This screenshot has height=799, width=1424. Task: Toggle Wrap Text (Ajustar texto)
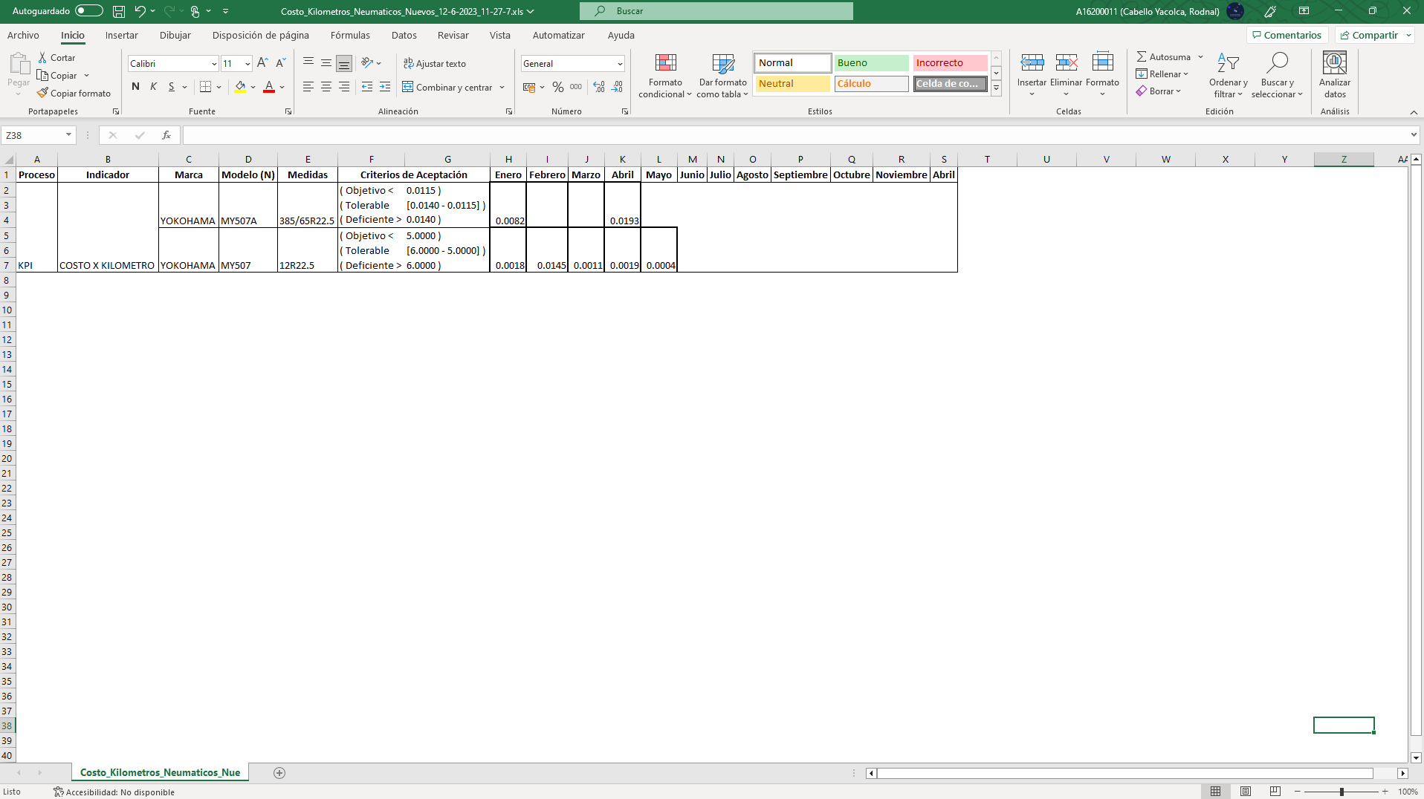(435, 64)
